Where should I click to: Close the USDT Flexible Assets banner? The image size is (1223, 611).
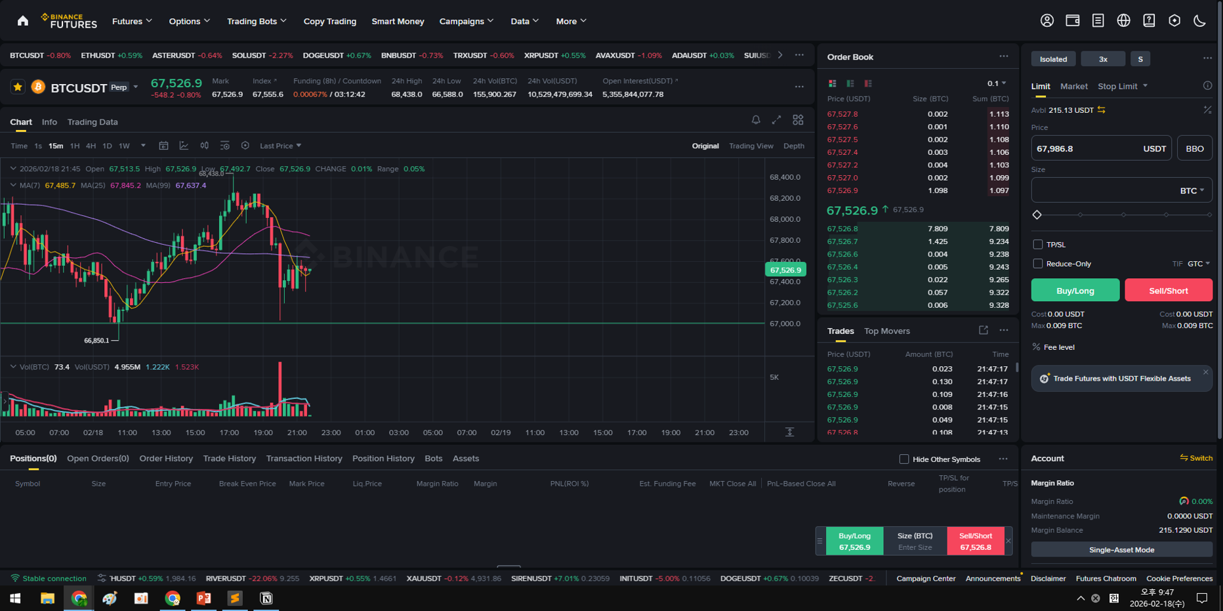coord(1205,372)
